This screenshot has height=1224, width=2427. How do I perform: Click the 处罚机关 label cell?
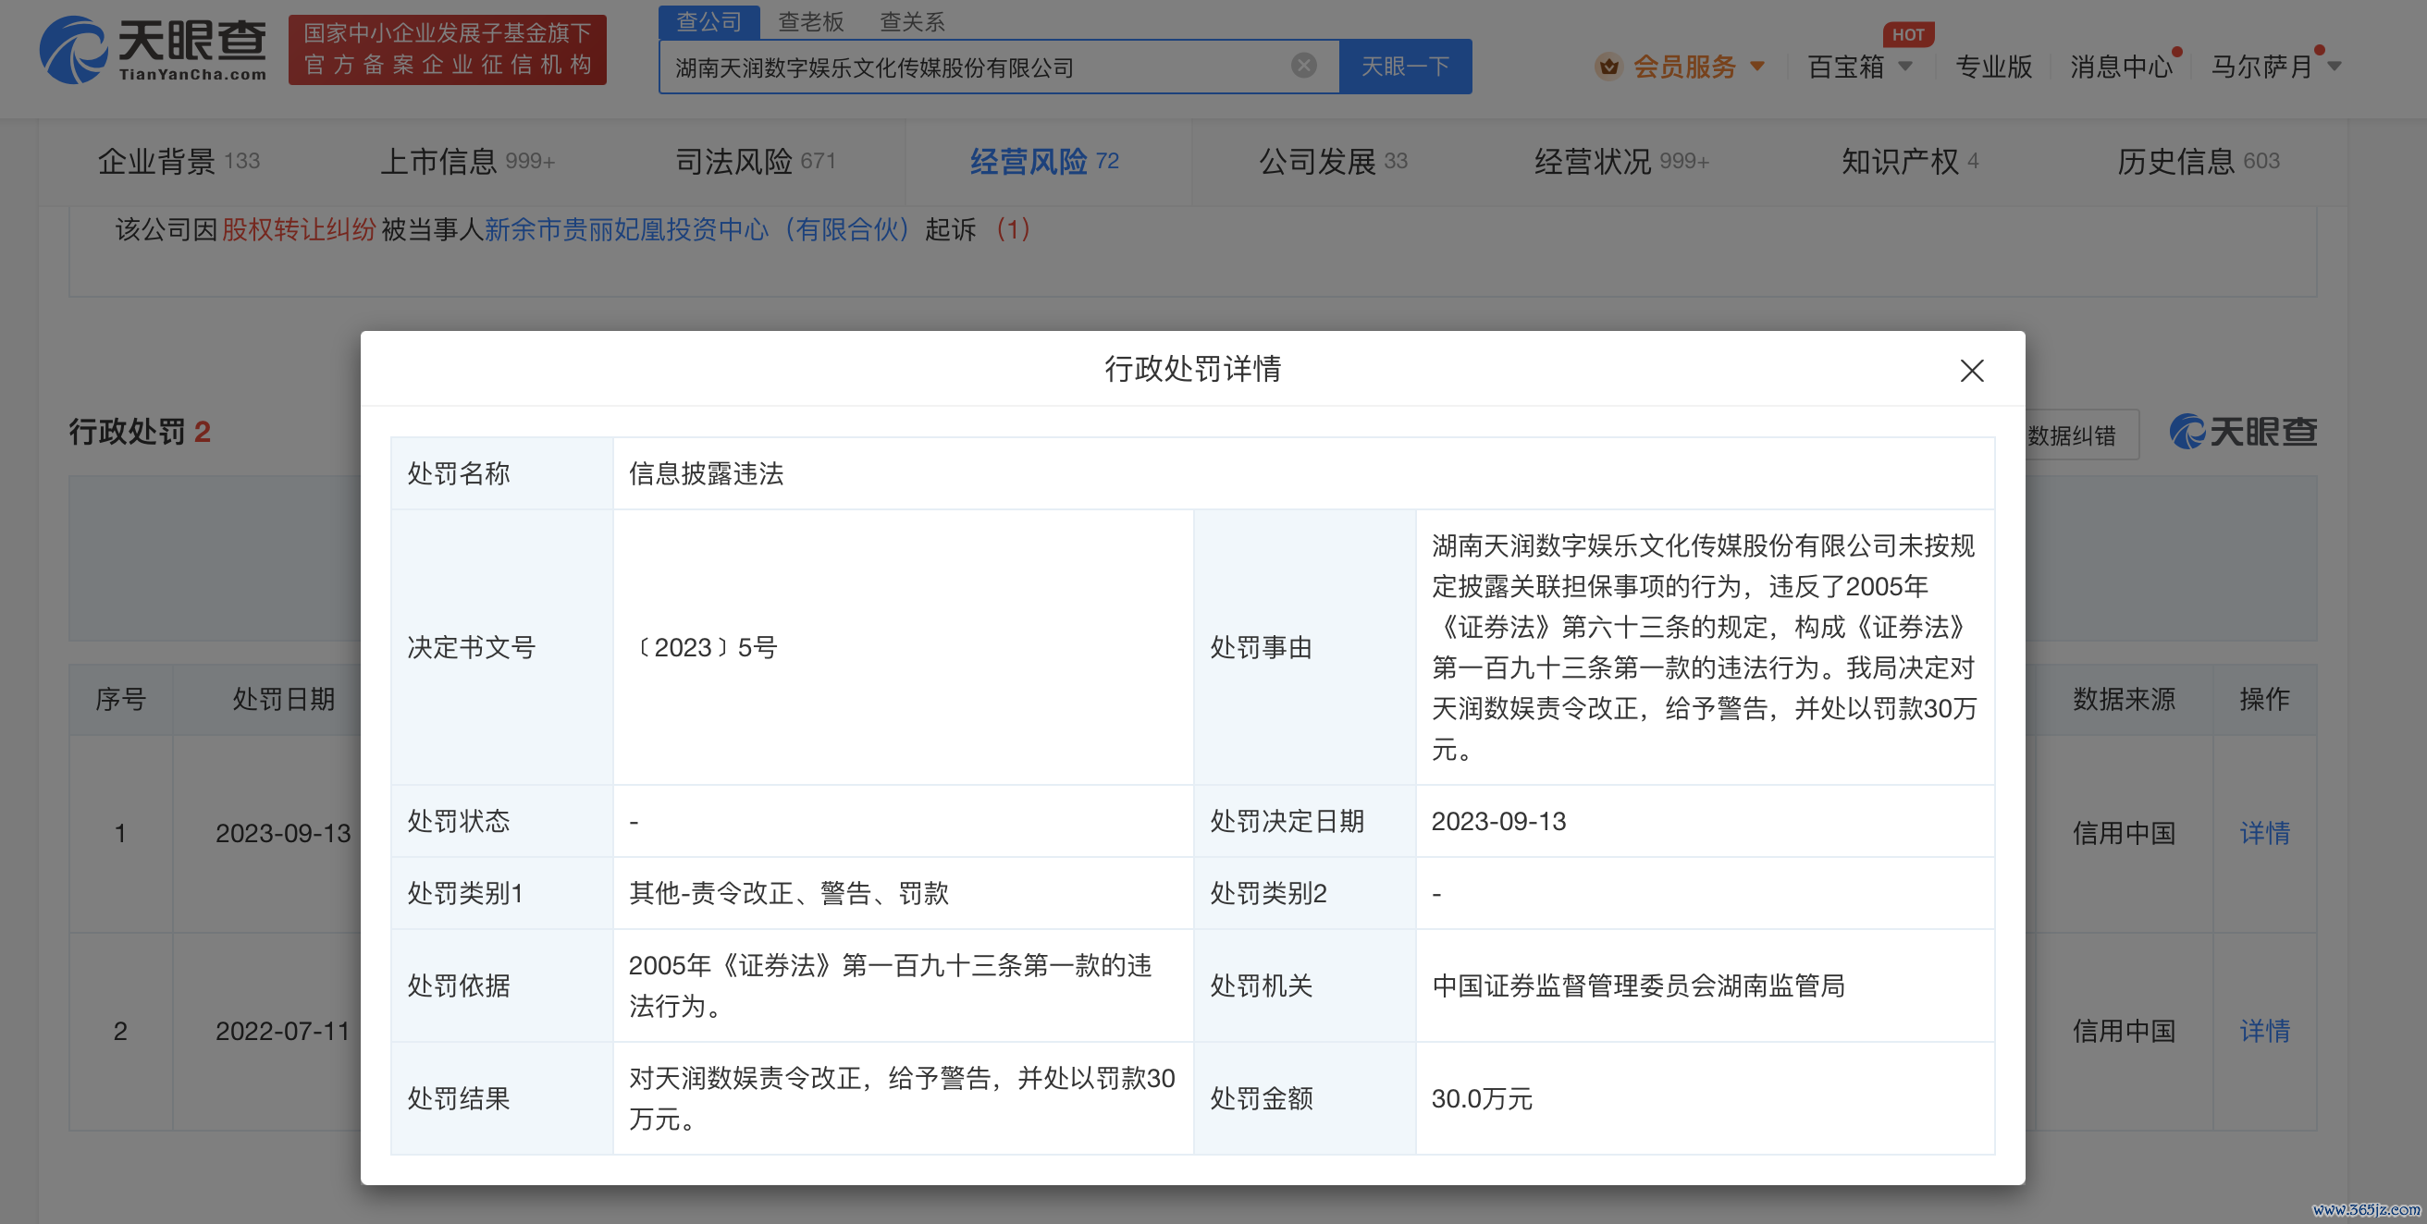pos(1305,985)
